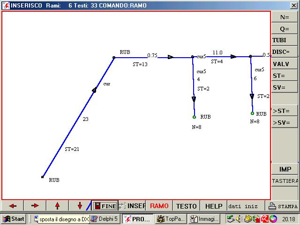Click the STAMPA print button
Screen dimensions: 300x225
pyautogui.click(x=283, y=206)
